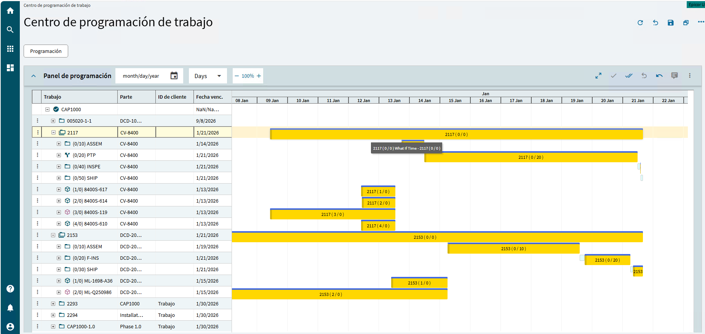705x334 pixels.
Task: Expand scheduling board to full screen
Action: click(x=598, y=76)
